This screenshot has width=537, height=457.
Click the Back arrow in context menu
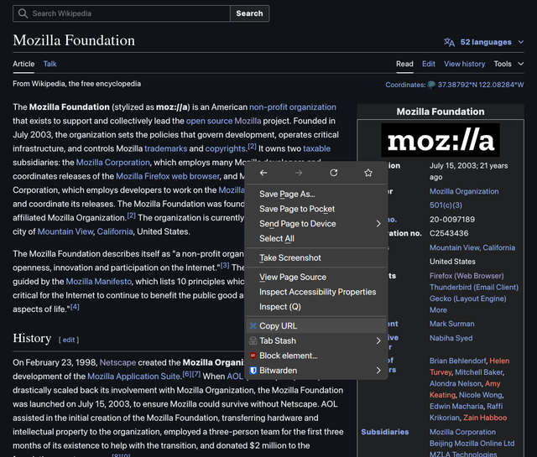[x=263, y=173]
